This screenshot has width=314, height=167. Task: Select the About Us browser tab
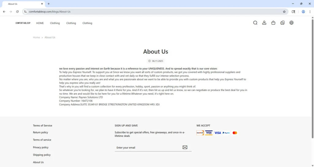coord(23,4)
